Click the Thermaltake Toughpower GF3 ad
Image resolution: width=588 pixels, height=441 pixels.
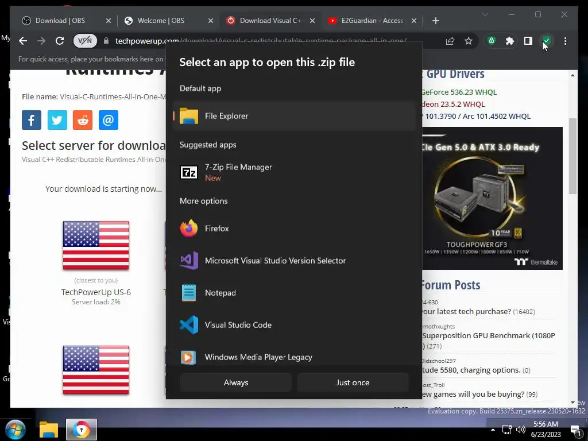point(492,198)
